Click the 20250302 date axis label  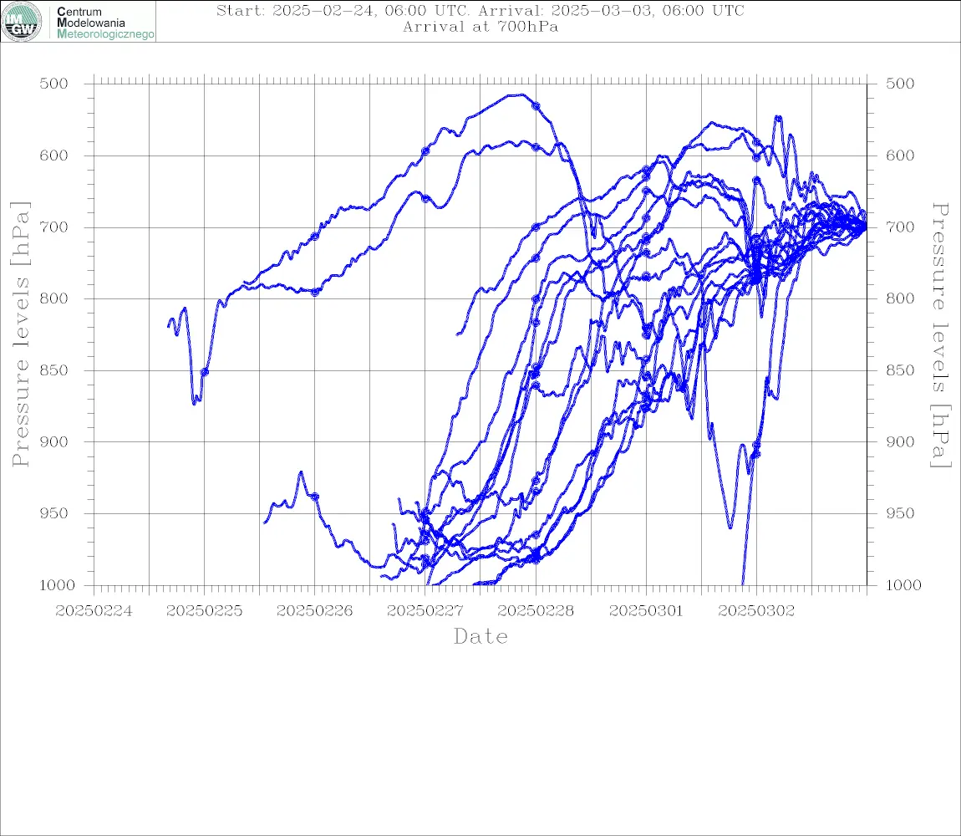coord(756,611)
